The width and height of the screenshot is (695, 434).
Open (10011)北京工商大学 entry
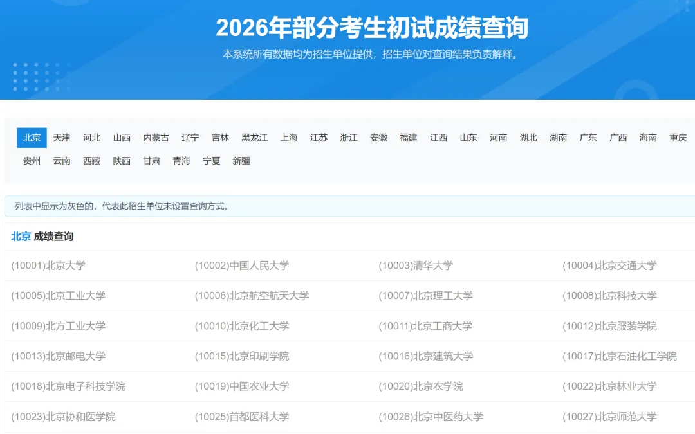click(425, 327)
